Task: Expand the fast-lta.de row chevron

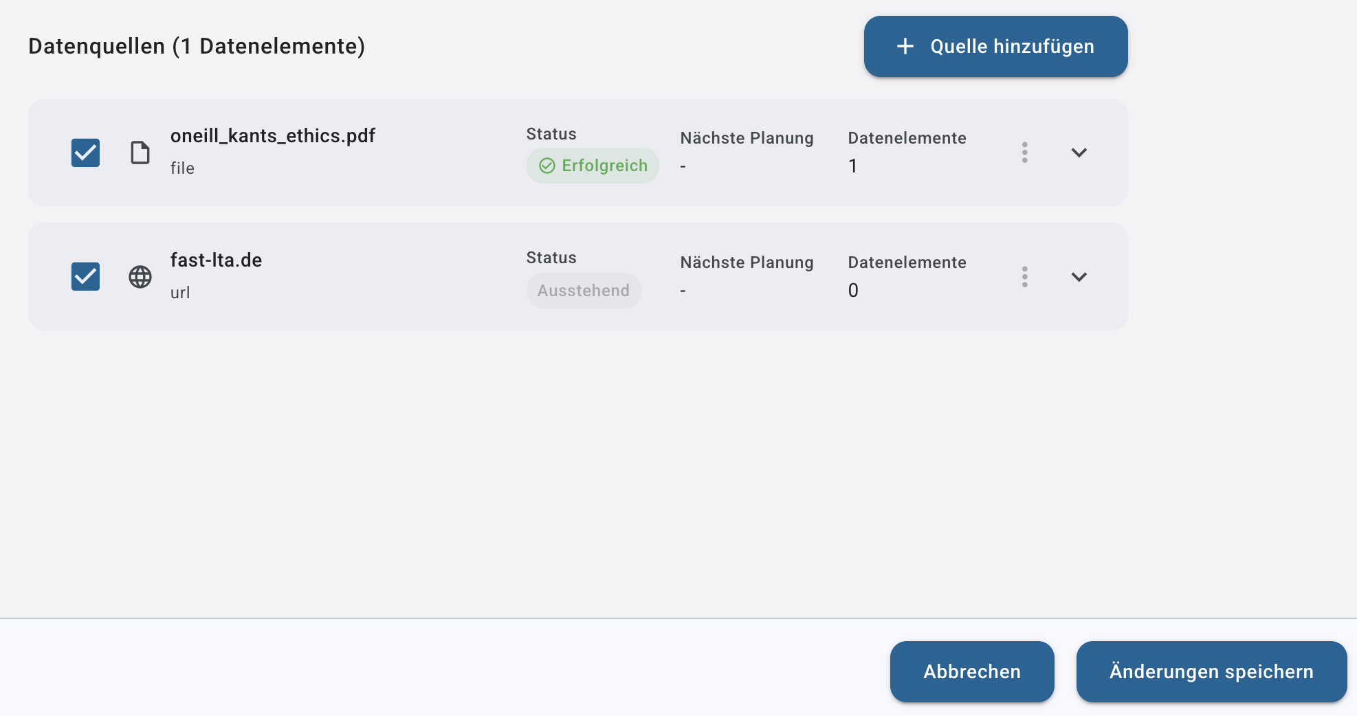Action: 1079,277
